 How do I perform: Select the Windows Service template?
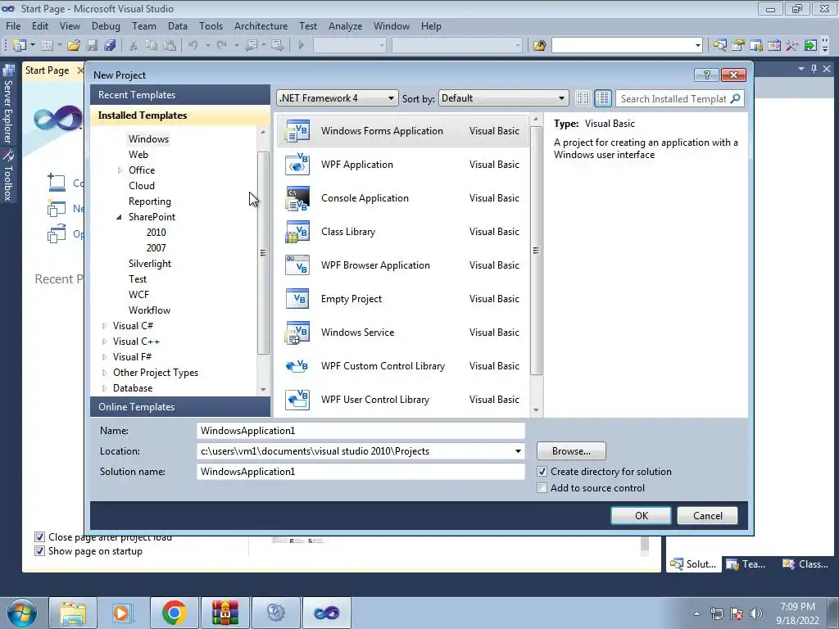[402, 333]
